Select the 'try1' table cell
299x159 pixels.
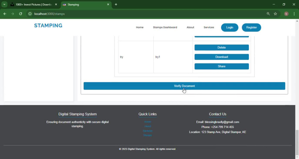[x=173, y=57]
